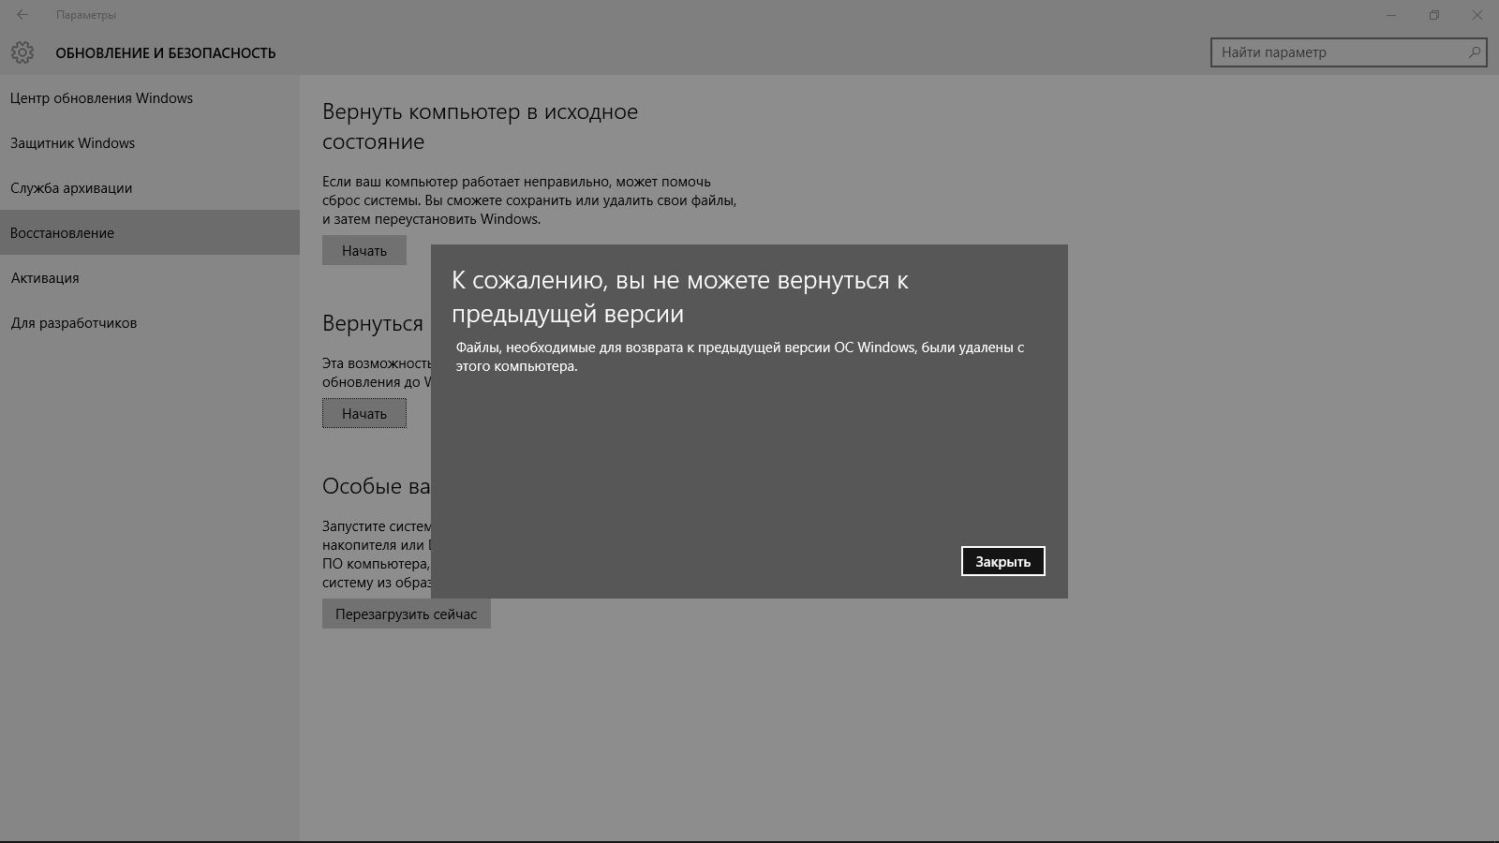This screenshot has height=843, width=1499.
Task: Select 'Защитник Windows' in sidebar
Action: point(73,143)
